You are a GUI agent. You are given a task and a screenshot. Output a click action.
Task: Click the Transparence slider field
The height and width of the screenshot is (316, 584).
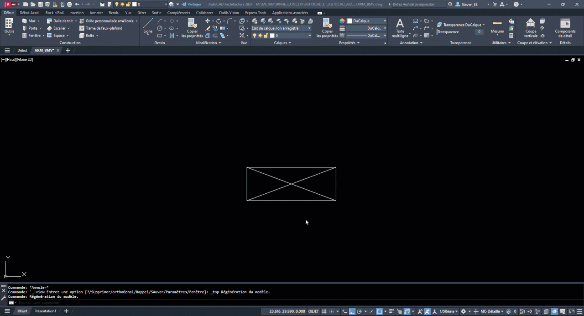click(460, 32)
